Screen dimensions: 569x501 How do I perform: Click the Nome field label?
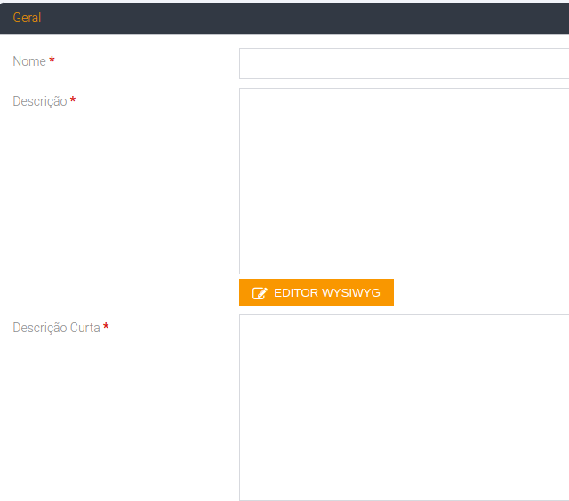coord(29,61)
